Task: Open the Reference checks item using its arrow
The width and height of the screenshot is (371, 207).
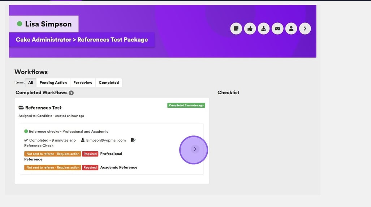Action: (195, 149)
